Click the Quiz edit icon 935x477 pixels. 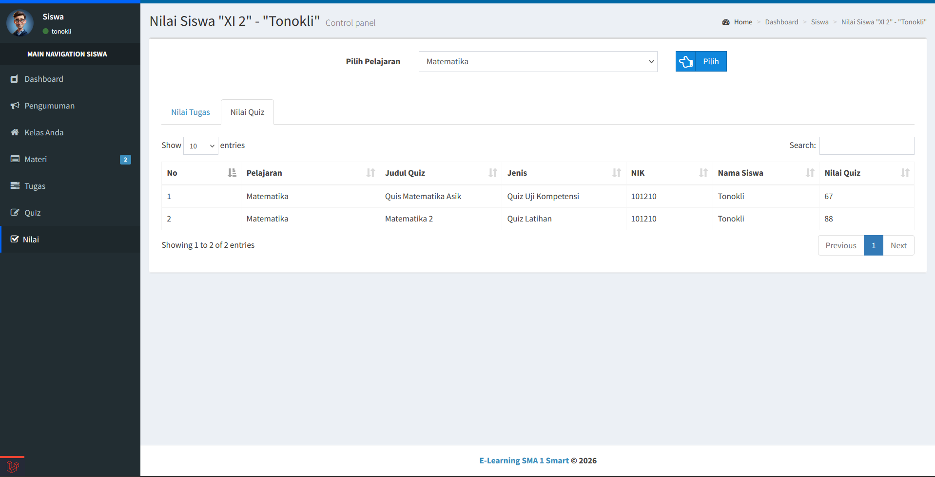coord(15,213)
